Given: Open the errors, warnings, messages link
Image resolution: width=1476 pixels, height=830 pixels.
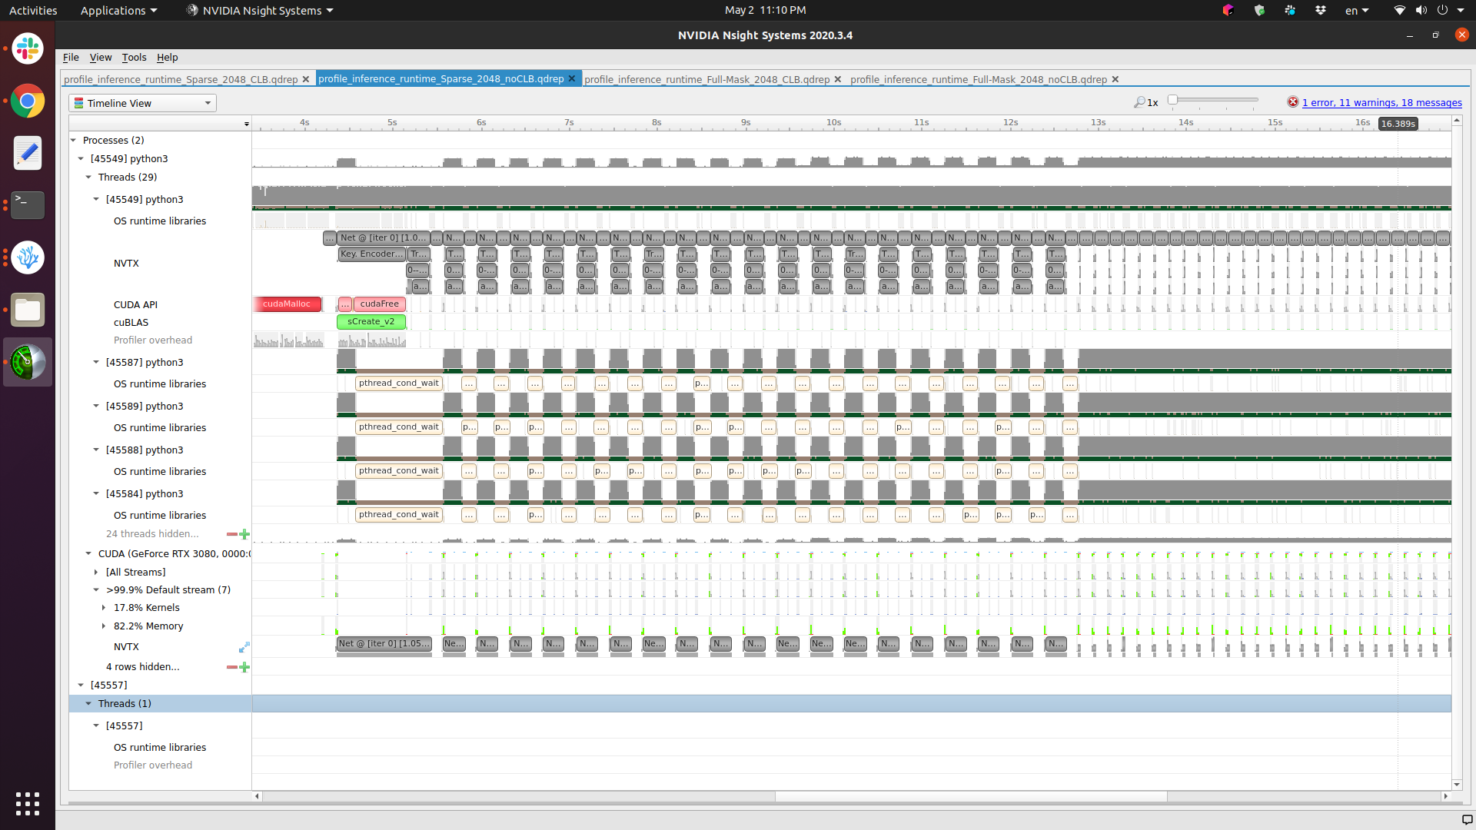Looking at the screenshot, I should pyautogui.click(x=1381, y=102).
